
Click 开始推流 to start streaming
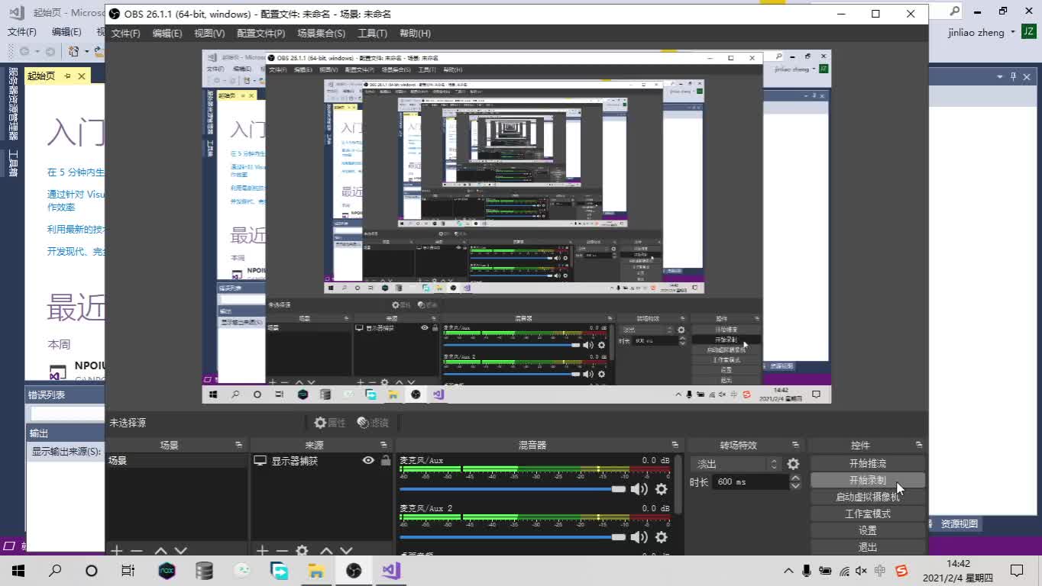click(x=868, y=463)
